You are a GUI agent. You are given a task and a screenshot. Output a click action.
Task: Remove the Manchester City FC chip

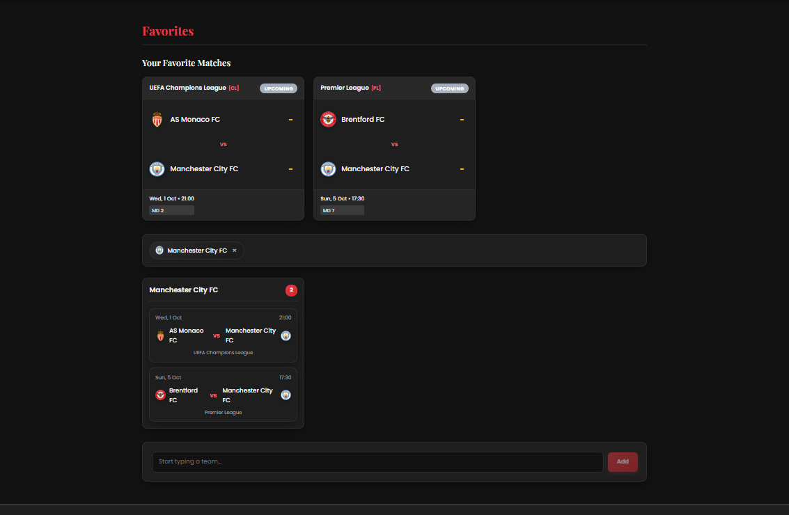pyautogui.click(x=235, y=250)
